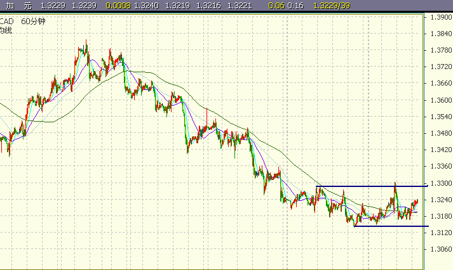
Task: Click the 1.3720 price axis label
Action: click(x=441, y=67)
